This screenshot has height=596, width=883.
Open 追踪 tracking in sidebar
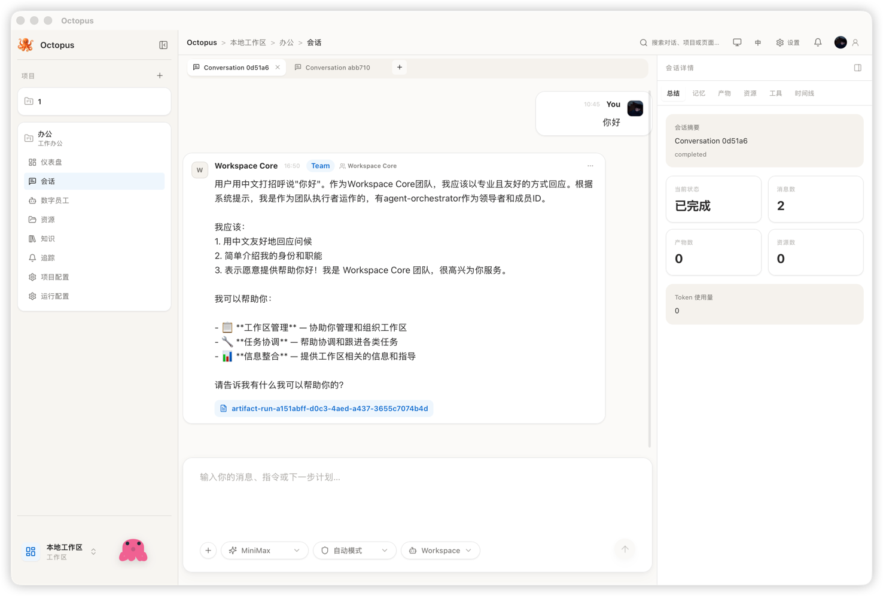coord(94,258)
